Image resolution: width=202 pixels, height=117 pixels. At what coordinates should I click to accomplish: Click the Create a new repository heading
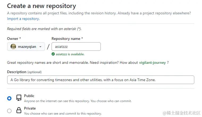tap(41, 6)
